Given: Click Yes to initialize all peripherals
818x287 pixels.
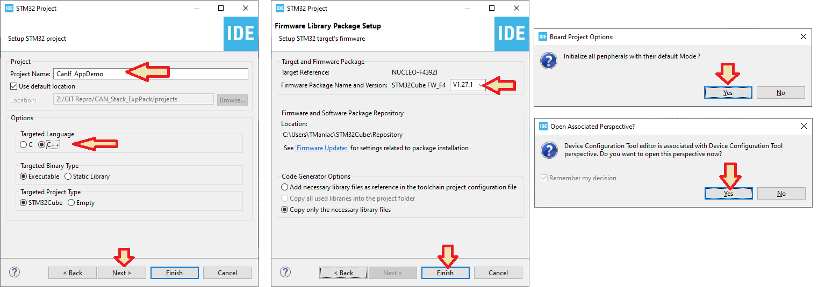Looking at the screenshot, I should point(728,92).
